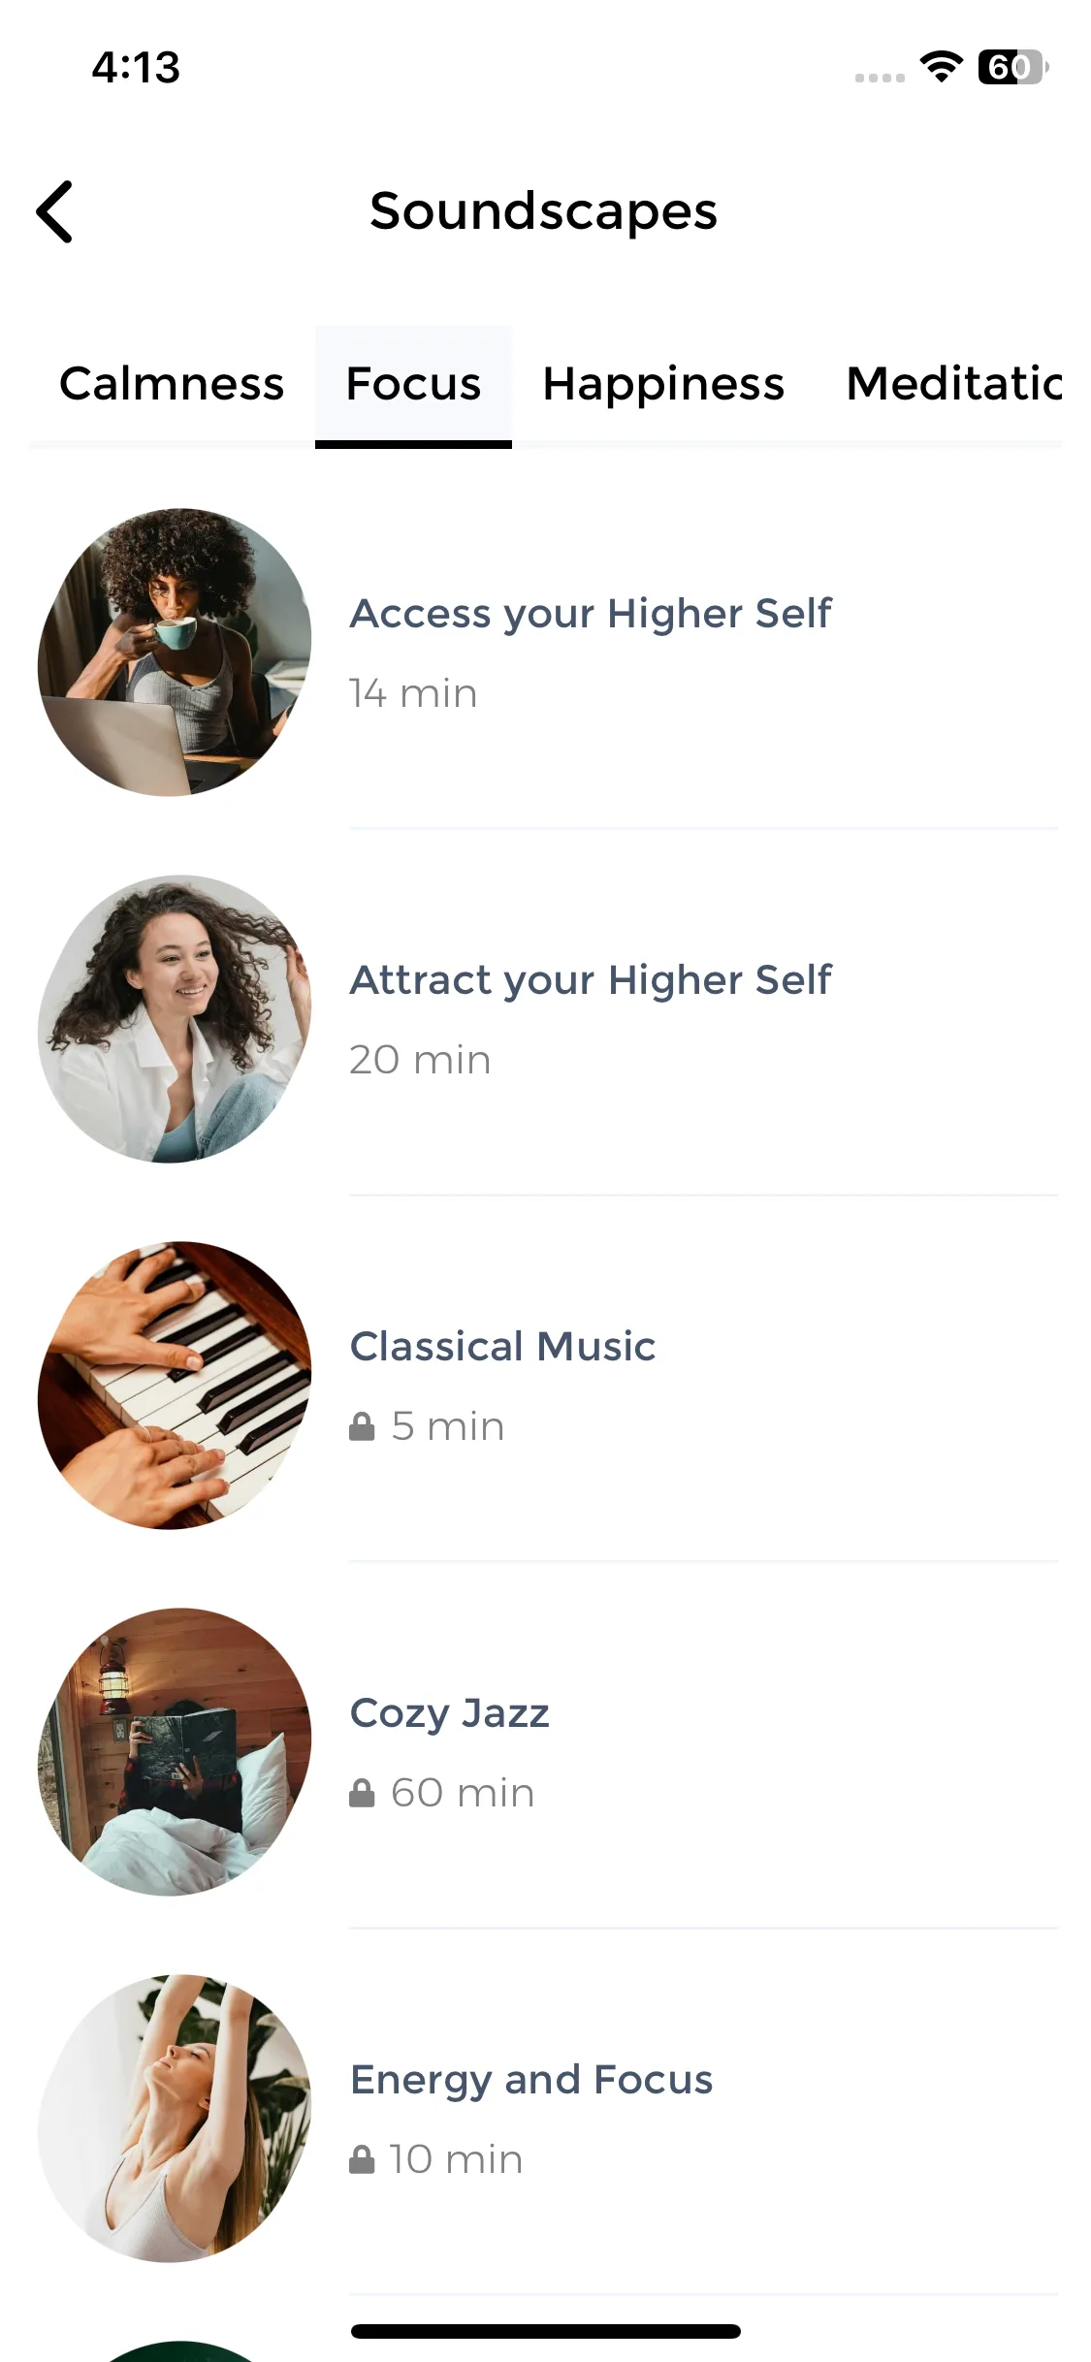
Task: Tap the woman drinking coffee thumbnail
Action: pos(175,653)
